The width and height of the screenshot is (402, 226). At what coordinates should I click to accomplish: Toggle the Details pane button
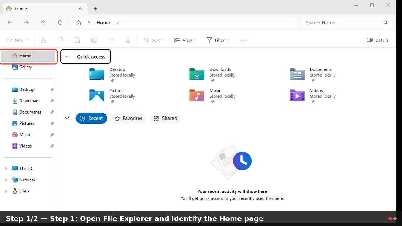pyautogui.click(x=378, y=40)
